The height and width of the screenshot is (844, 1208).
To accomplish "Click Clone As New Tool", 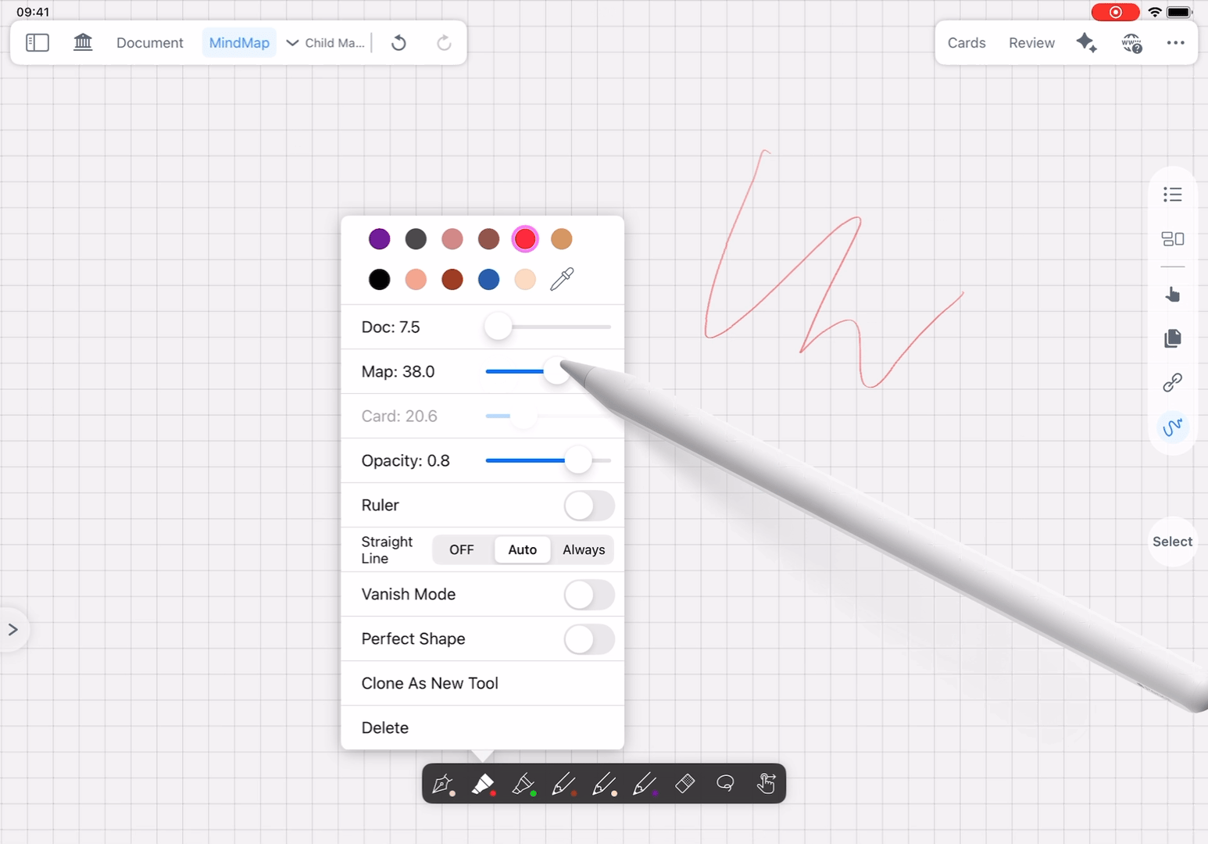I will click(x=430, y=683).
